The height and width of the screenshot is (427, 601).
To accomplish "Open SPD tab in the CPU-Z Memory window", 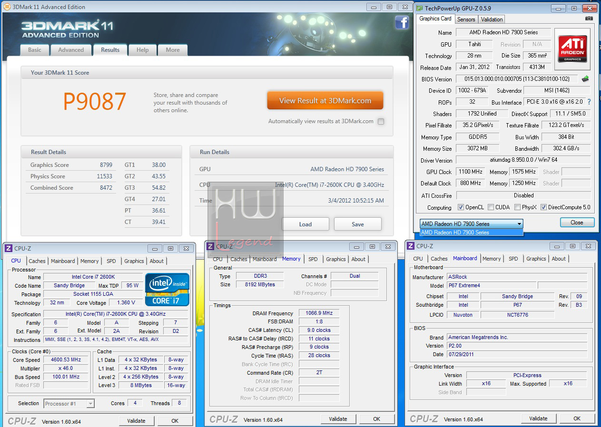I will coord(313,259).
